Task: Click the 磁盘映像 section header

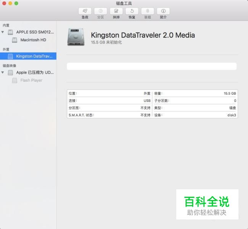Action: pos(10,66)
